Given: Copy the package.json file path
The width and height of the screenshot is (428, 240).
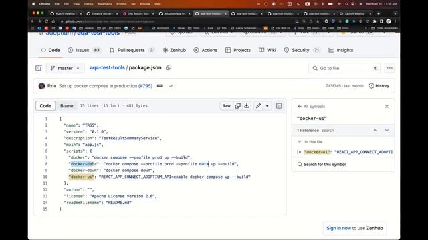Looking at the screenshot, I should (169, 67).
